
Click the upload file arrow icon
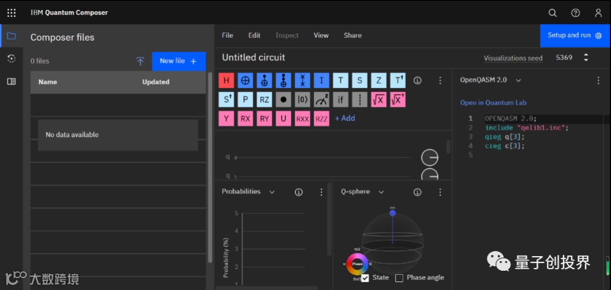pyautogui.click(x=140, y=61)
